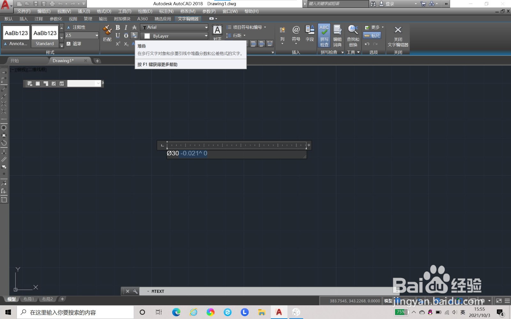This screenshot has height=319, width=511.
Task: Toggle the Ruler (标尺) button
Action: pyautogui.click(x=372, y=35)
